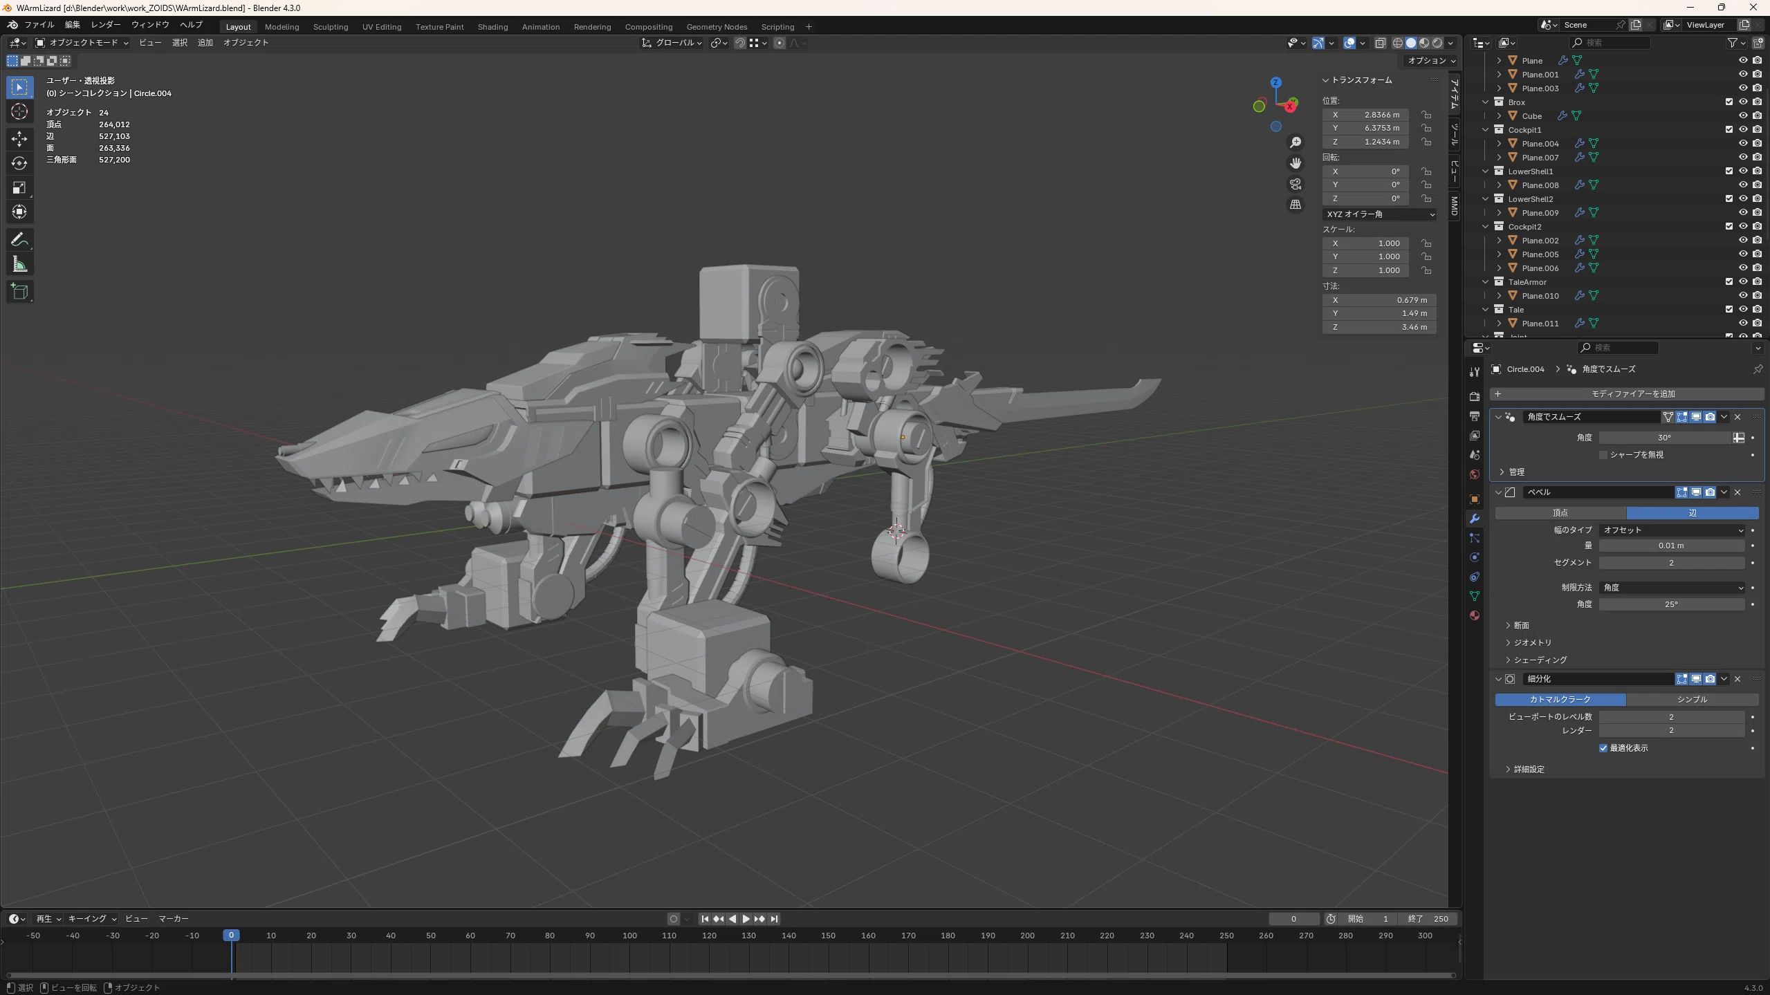This screenshot has height=995, width=1770.
Task: Open the オプション button in viewport
Action: click(1430, 61)
